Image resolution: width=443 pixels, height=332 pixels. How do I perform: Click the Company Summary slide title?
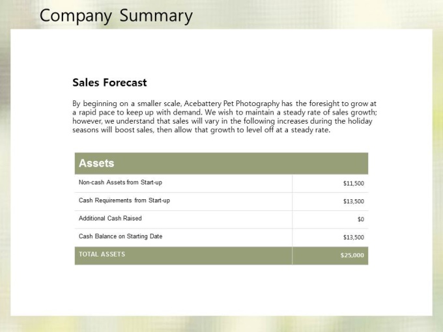tap(116, 16)
